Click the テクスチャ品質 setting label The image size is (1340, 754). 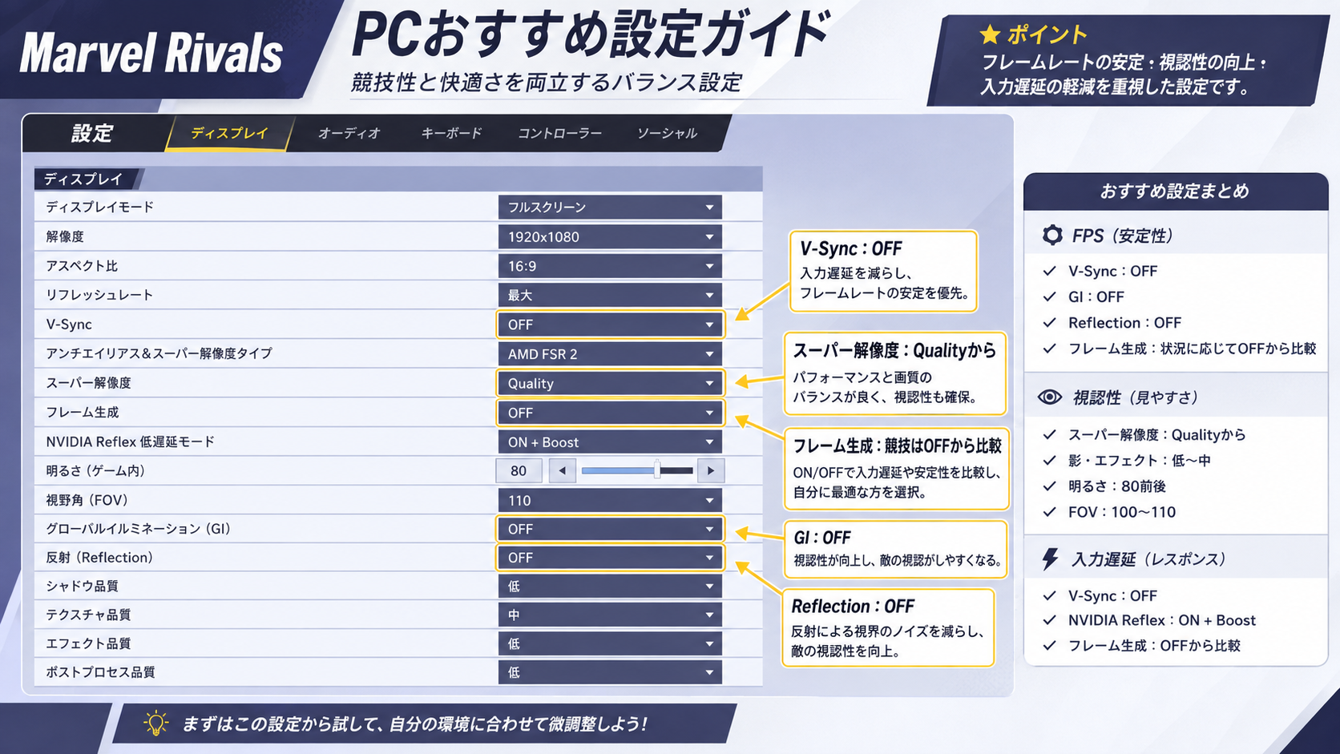pos(88,615)
